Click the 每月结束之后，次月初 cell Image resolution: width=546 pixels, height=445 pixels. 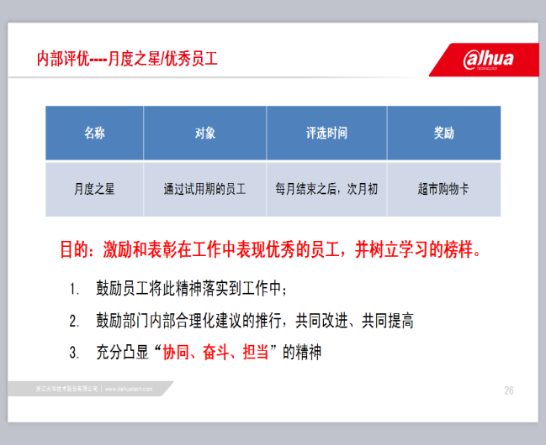326,189
